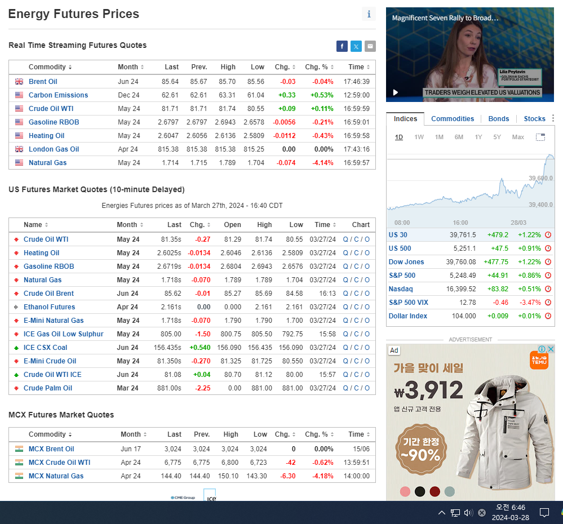Viewport: 563px width, 524px height.
Task: Sort real-time table by Month
Action: pos(131,67)
